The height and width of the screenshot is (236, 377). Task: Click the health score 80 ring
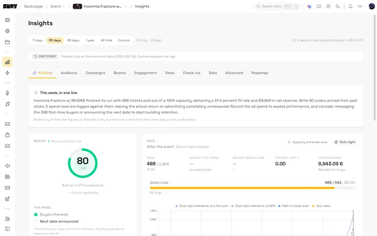(83, 163)
